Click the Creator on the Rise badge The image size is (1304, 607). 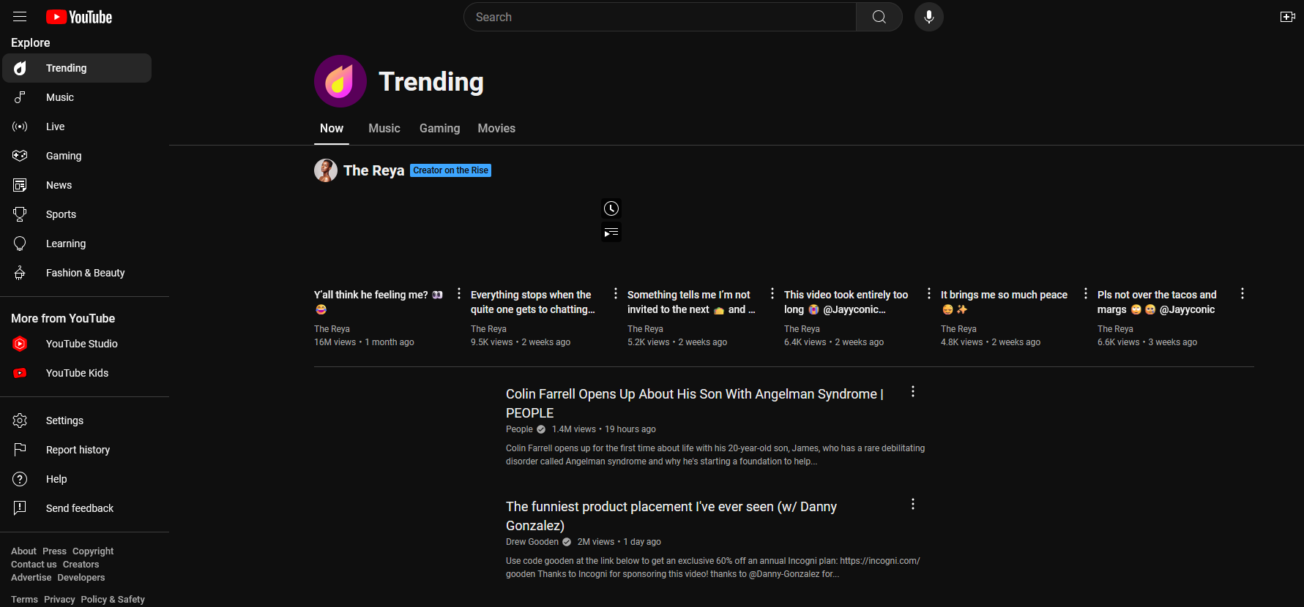coord(450,170)
